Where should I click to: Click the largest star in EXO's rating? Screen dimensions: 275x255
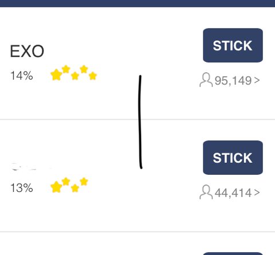click(56, 74)
